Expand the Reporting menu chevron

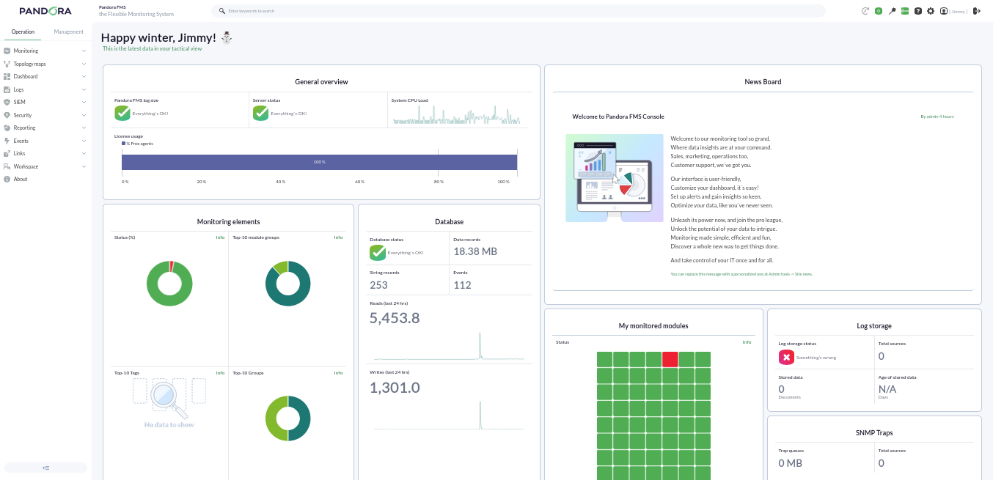[84, 128]
